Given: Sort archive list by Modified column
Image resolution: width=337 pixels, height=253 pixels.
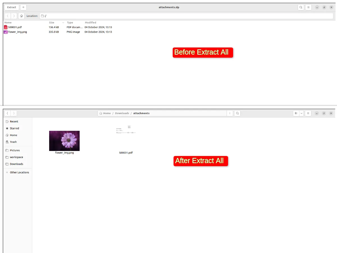Looking at the screenshot, I should pos(90,22).
